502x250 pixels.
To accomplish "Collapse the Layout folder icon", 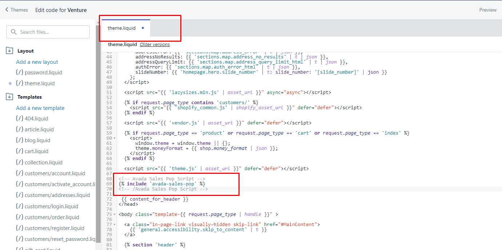I will (9, 51).
